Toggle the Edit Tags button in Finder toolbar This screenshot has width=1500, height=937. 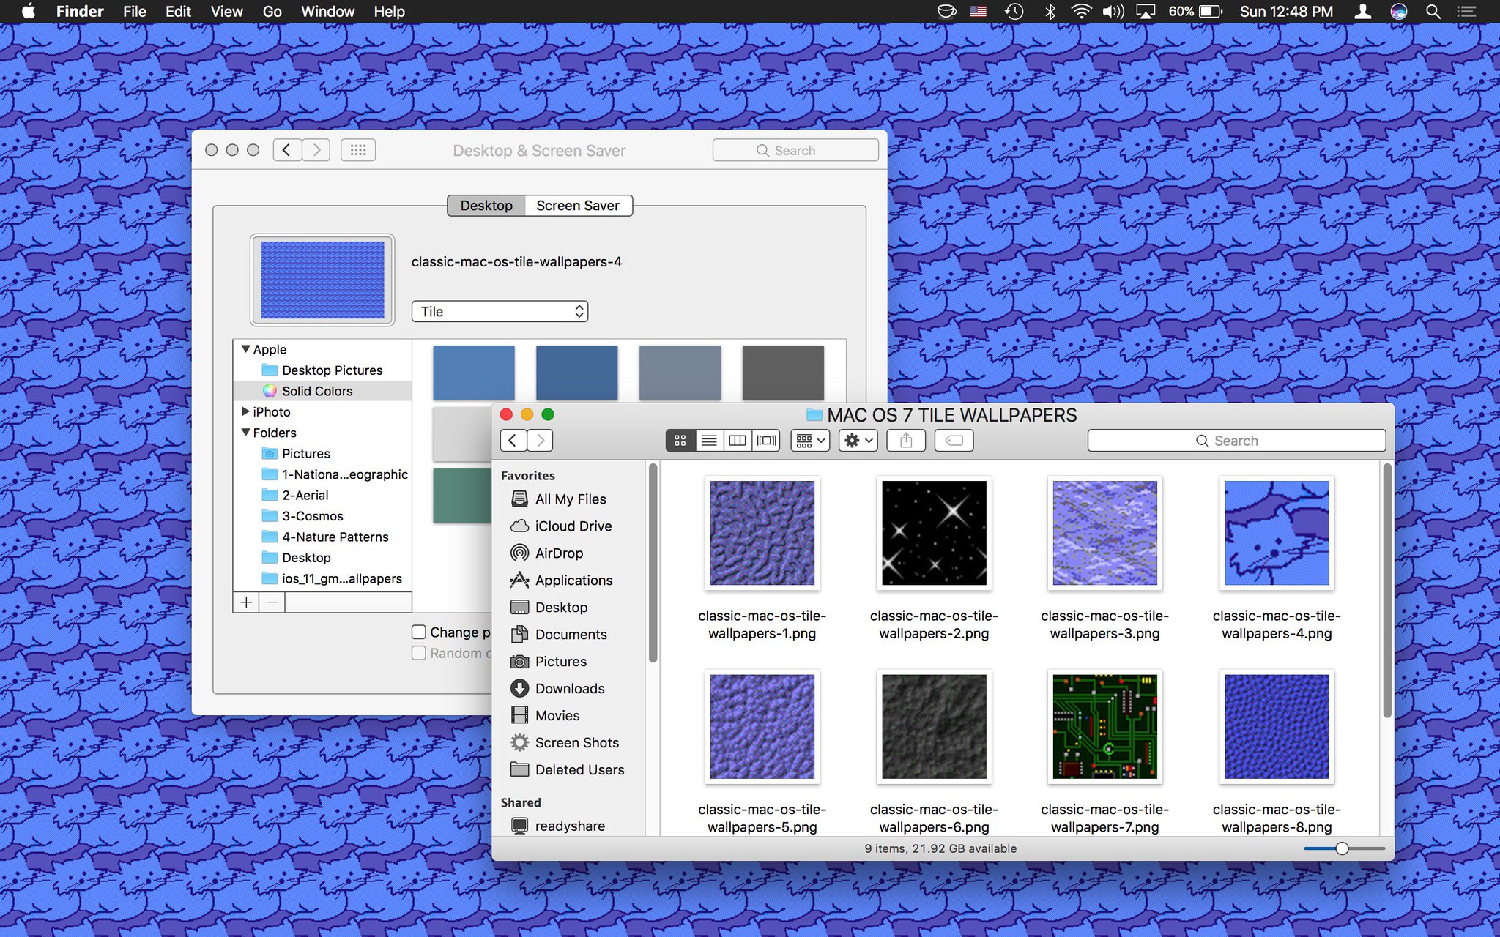954,440
